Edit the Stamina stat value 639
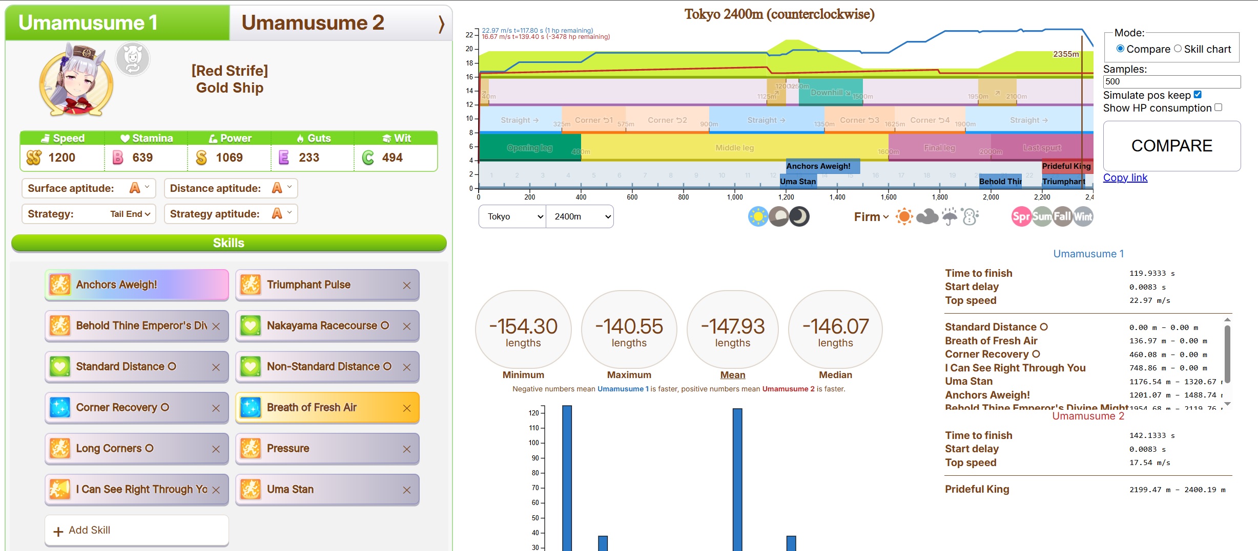The height and width of the screenshot is (551, 1258). point(142,158)
